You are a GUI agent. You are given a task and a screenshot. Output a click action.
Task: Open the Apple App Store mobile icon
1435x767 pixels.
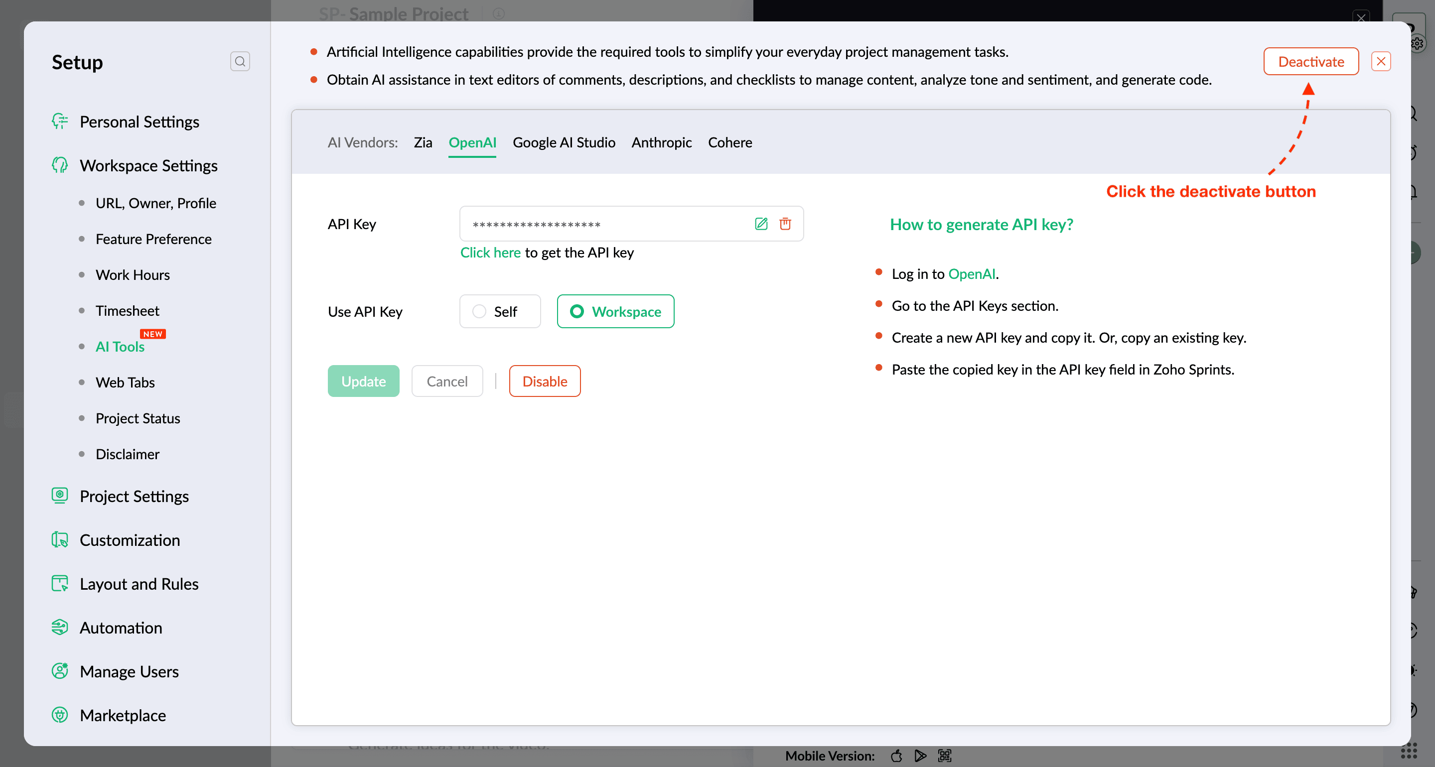point(896,756)
